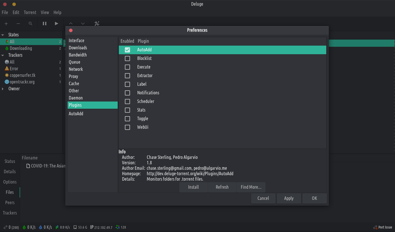
Task: Enable the Notifications plugin checkbox
Action: [127, 93]
